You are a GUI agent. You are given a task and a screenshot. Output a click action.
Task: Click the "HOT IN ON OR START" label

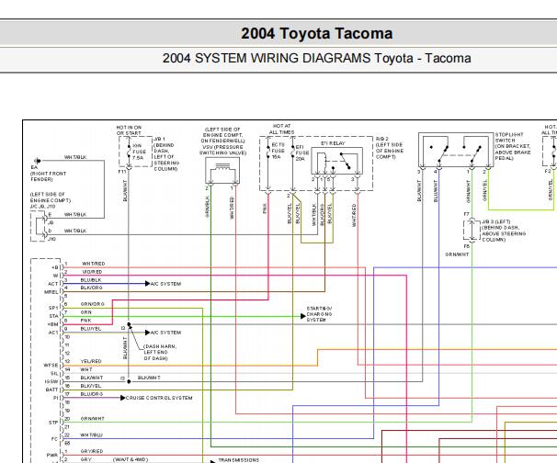[129, 130]
